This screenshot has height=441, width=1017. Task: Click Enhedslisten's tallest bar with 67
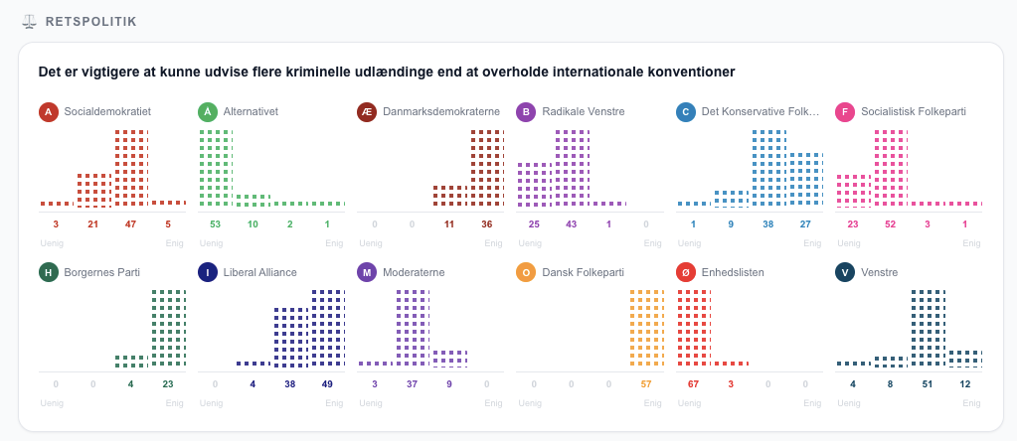pos(694,329)
